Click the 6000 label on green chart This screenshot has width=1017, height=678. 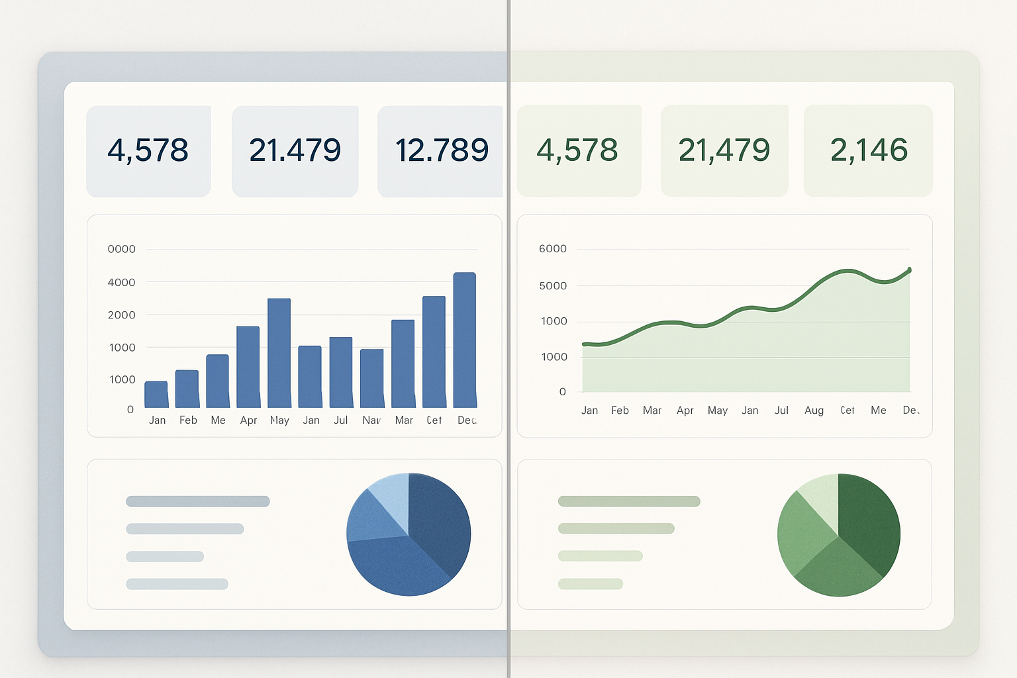click(552, 249)
